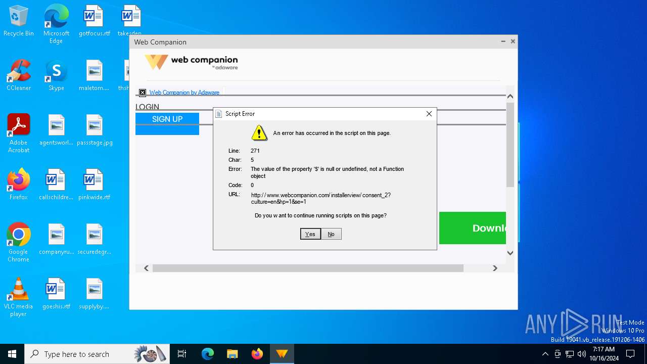
Task: Select the gotfocus.rtf desktop file
Action: (94, 21)
